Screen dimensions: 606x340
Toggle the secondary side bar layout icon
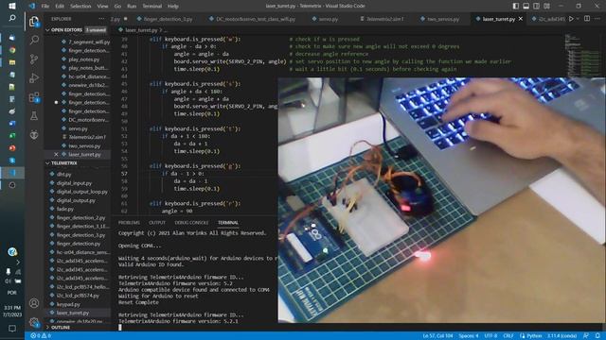pyautogui.click(x=537, y=6)
